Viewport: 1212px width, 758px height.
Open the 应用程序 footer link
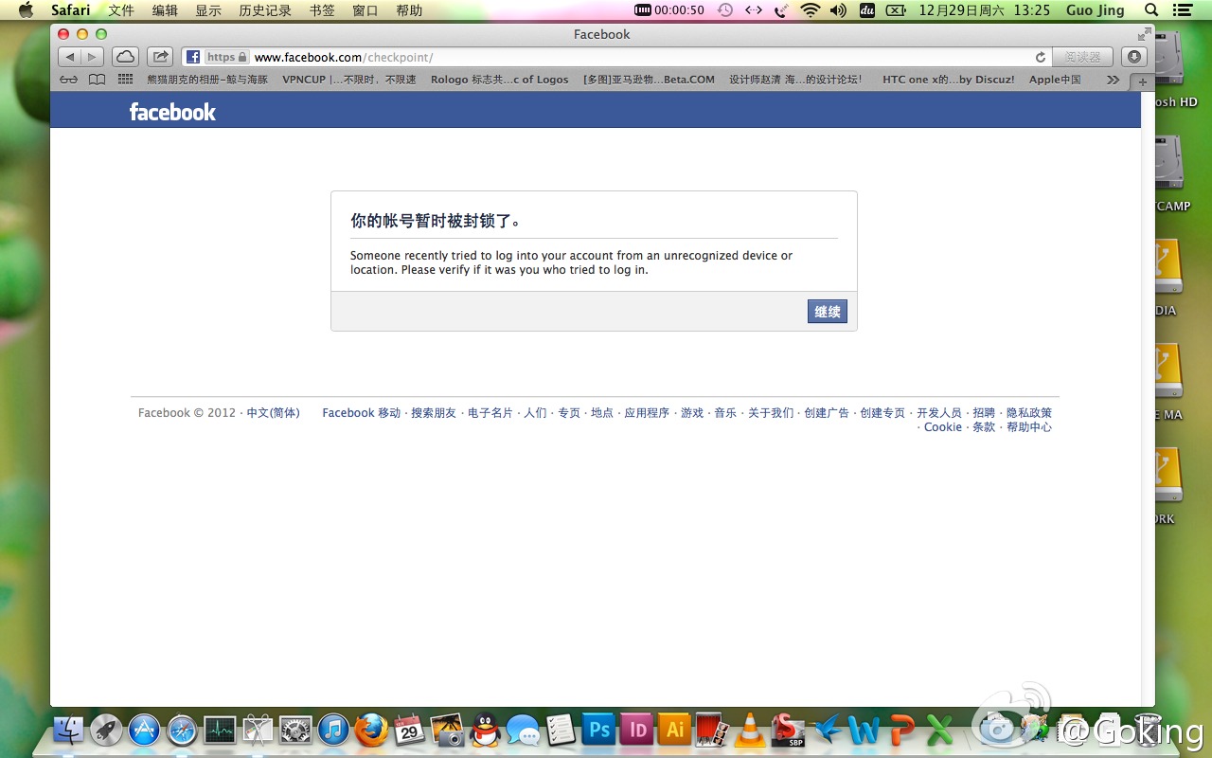point(647,413)
